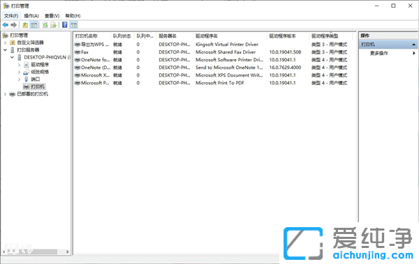Sort by 驱动程序类型 column header

pos(331,36)
